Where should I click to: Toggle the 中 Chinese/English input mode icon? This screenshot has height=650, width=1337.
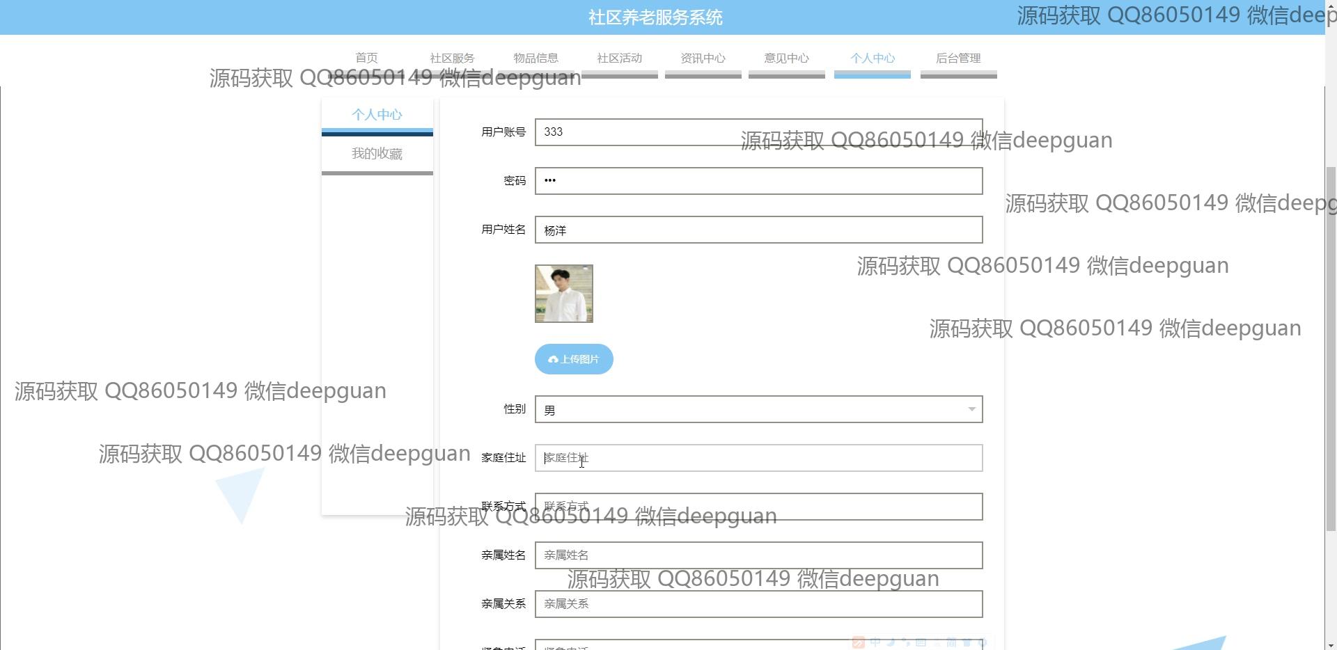coord(875,642)
